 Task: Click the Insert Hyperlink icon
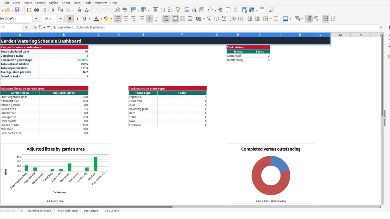point(221,10)
